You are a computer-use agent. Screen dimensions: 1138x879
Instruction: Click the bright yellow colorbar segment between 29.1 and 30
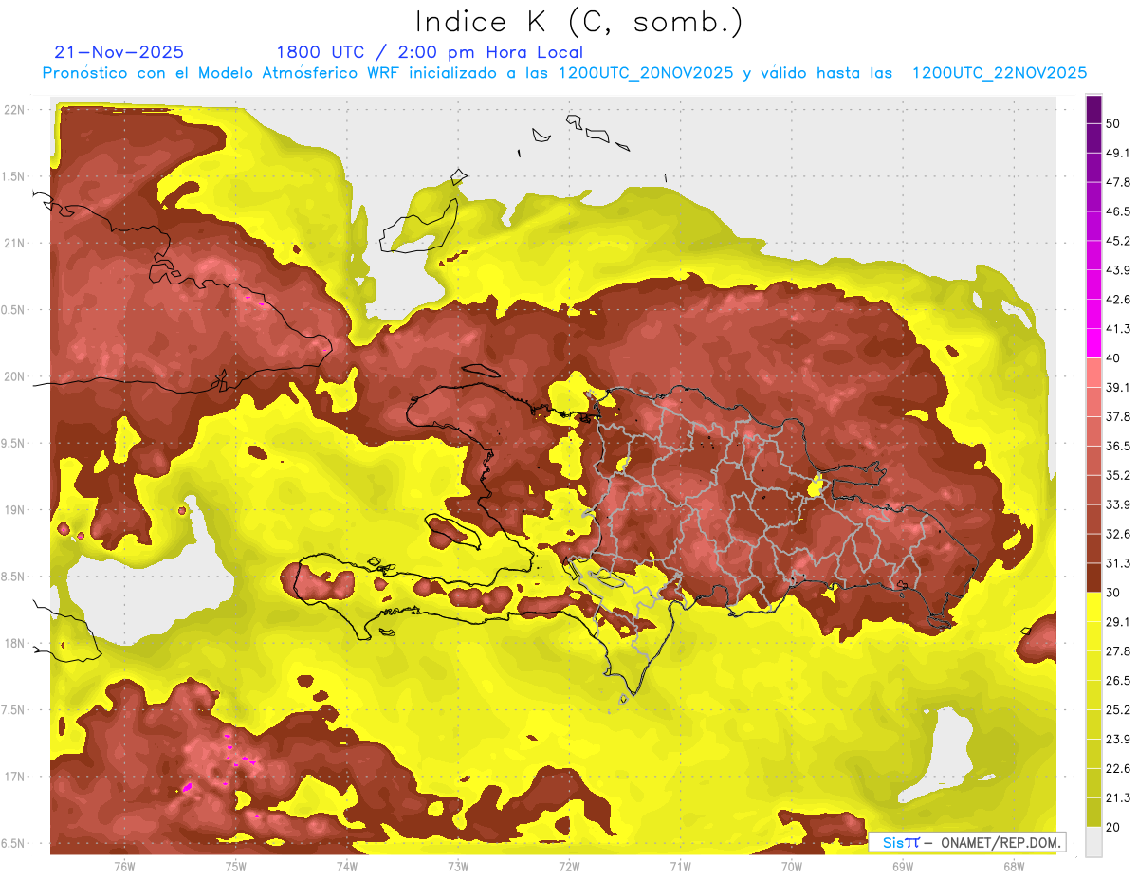(1093, 608)
